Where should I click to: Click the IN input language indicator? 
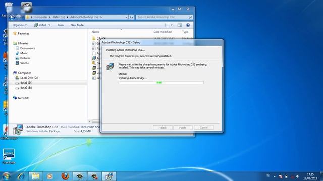click(x=268, y=176)
